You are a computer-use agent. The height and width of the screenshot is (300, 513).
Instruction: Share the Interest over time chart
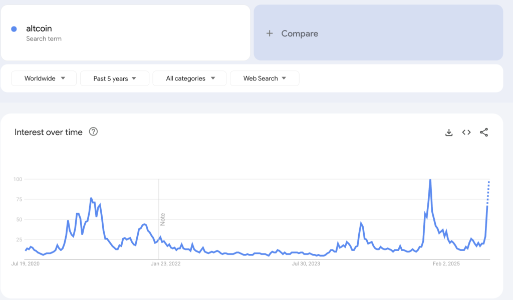tap(484, 132)
